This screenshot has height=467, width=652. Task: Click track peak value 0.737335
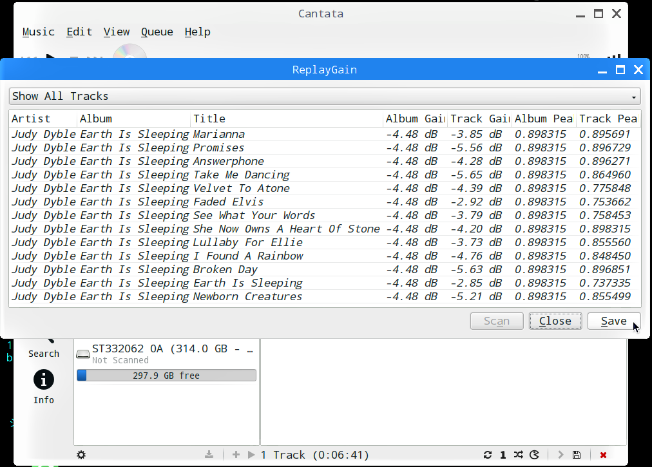pos(605,283)
